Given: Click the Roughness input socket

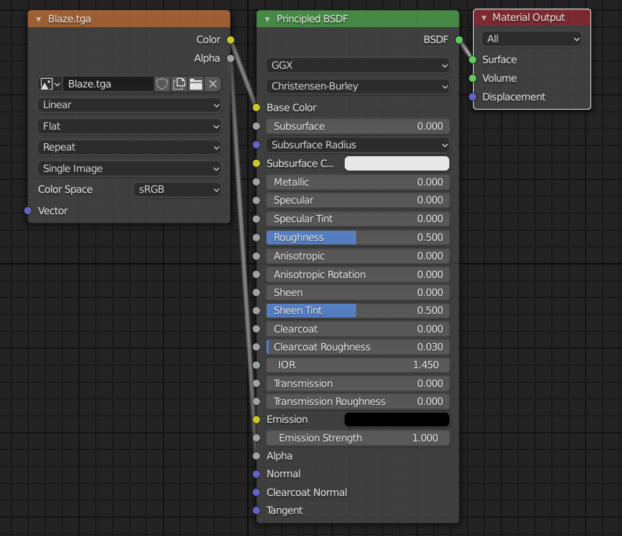Looking at the screenshot, I should click(x=257, y=238).
